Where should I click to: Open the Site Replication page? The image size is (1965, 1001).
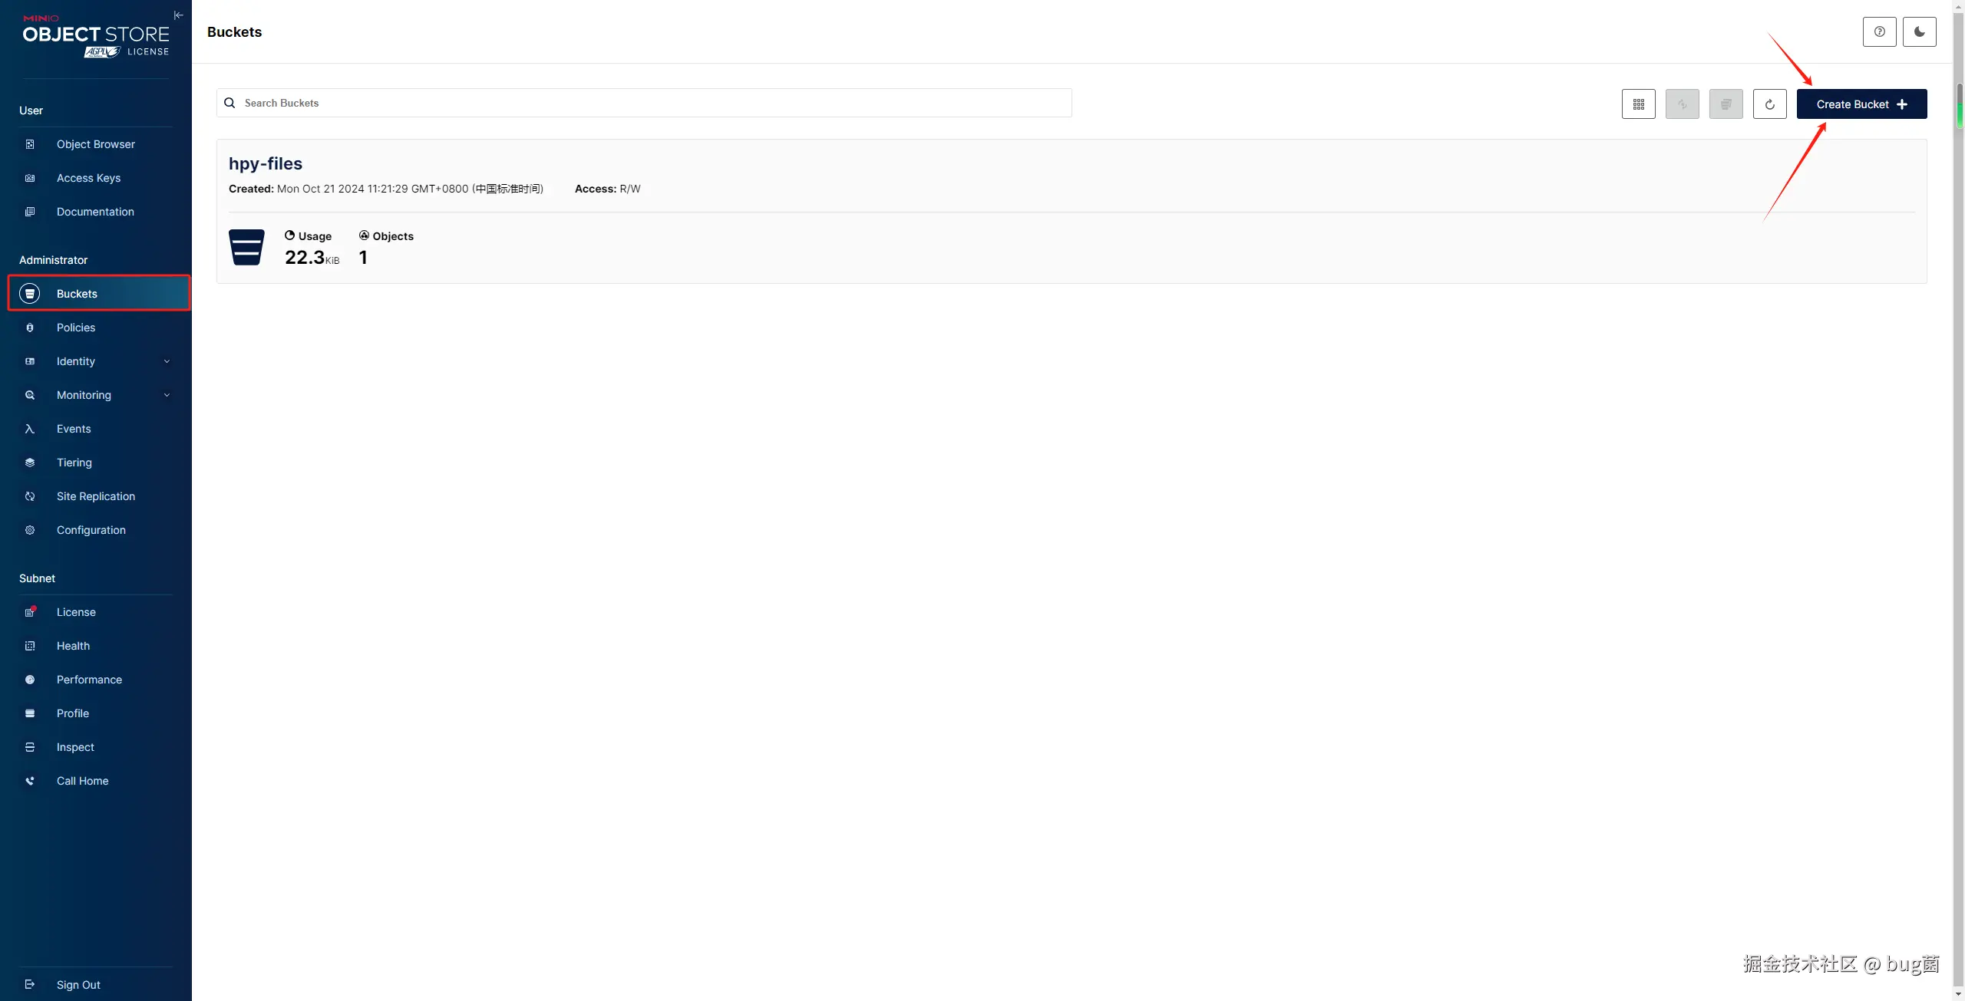tap(95, 496)
